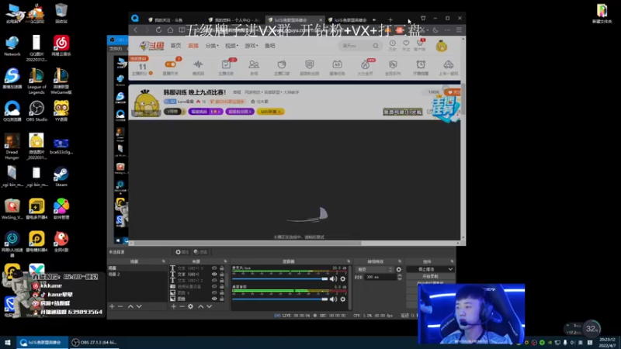Open the 火力全开 flame icon
Image resolution: width=621 pixels, height=349 pixels.
click(x=365, y=67)
